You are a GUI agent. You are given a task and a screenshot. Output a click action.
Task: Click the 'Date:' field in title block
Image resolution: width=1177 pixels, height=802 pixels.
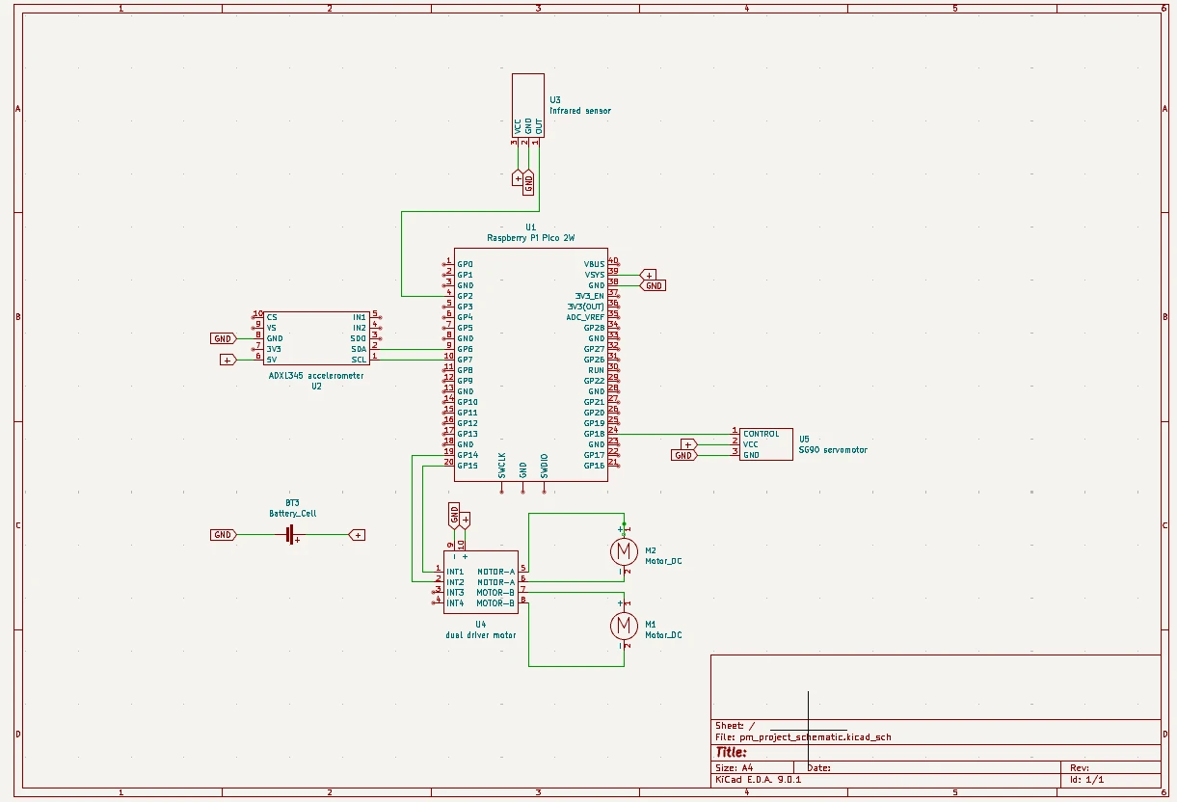pyautogui.click(x=818, y=767)
